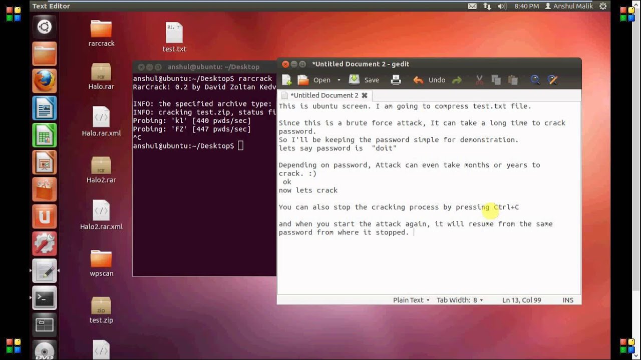641x360 pixels.
Task: Paste clipboard in gedit toolbar
Action: pos(513,80)
